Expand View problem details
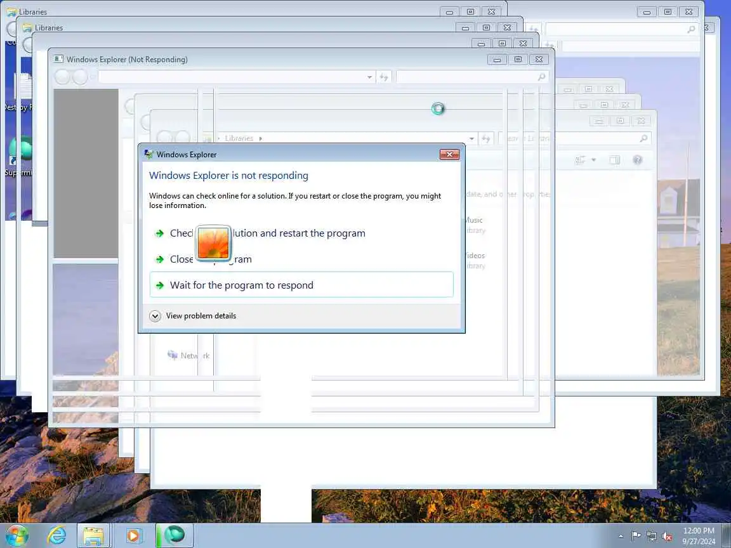Viewport: 731px width, 548px height. coord(192,316)
